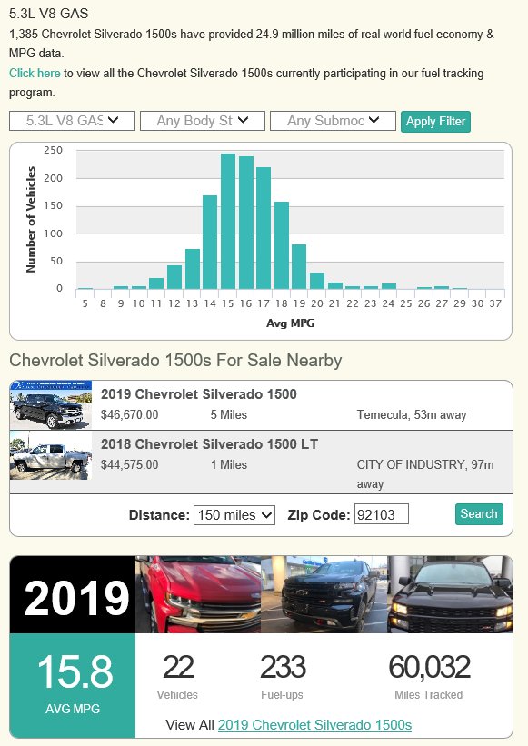This screenshot has width=528, height=746.
Task: Click the '60,032' Miles Tracked count
Action: (429, 667)
